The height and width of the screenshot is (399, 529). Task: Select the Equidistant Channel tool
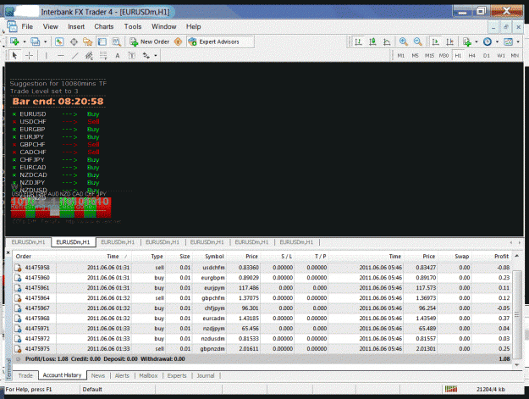pyautogui.click(x=89, y=56)
